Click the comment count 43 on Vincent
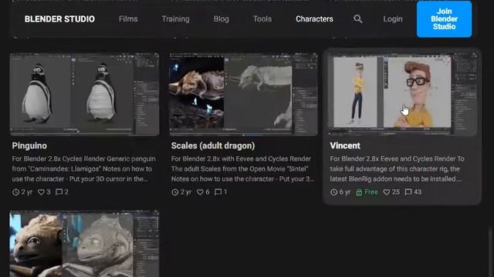This screenshot has height=277, width=494. coord(418,192)
